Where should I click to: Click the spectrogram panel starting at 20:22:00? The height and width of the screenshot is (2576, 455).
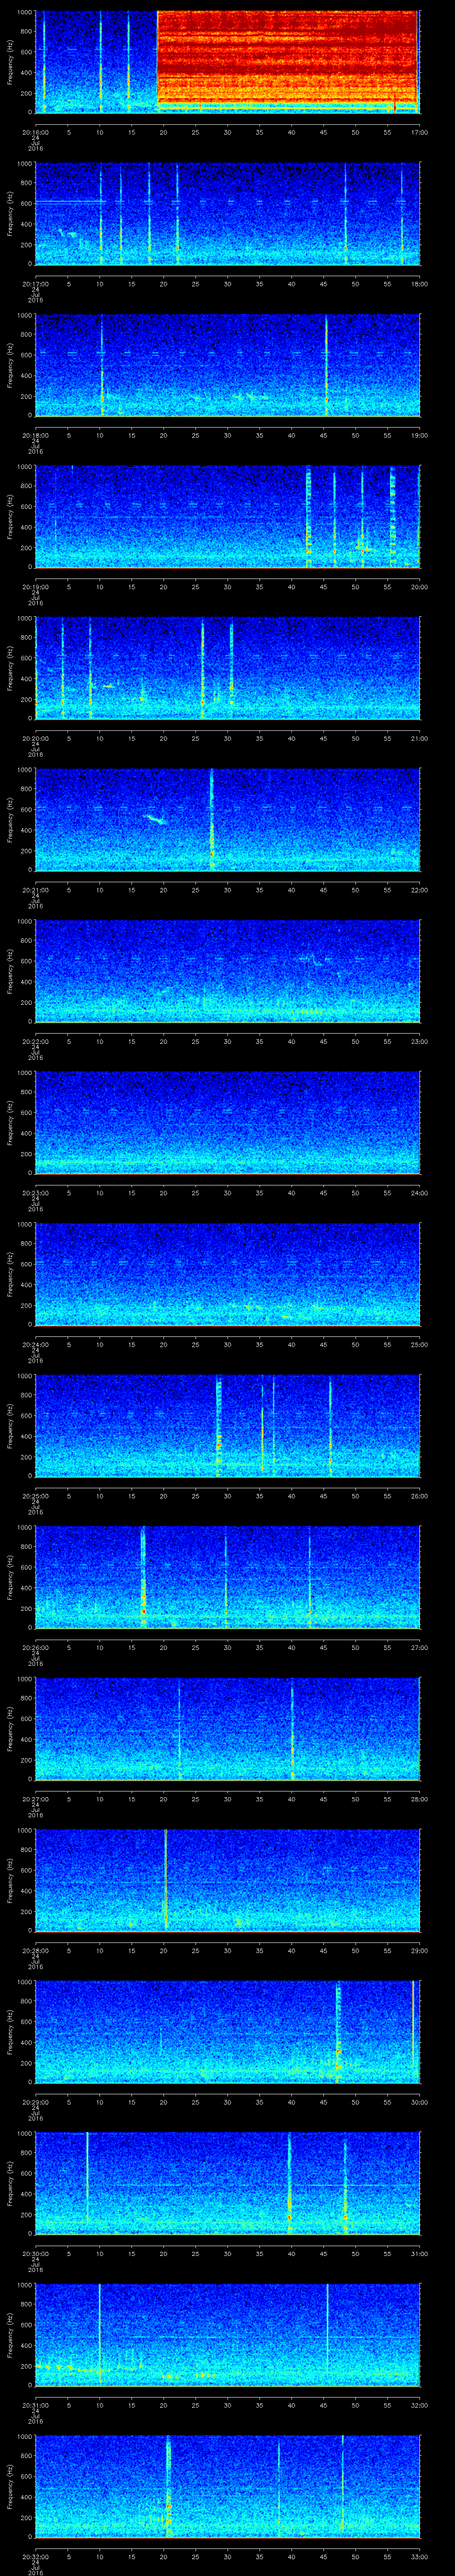227,971
